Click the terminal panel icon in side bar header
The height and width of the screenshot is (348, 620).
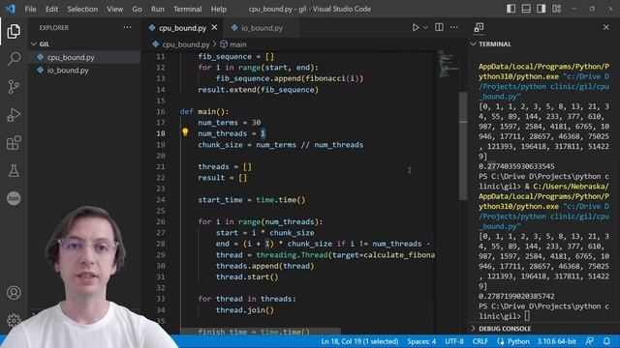click(479, 27)
